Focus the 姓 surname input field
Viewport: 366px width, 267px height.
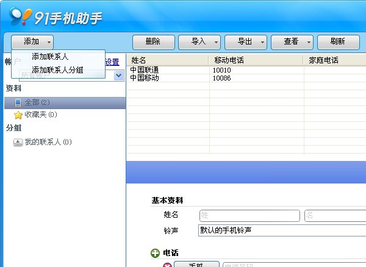click(249, 215)
